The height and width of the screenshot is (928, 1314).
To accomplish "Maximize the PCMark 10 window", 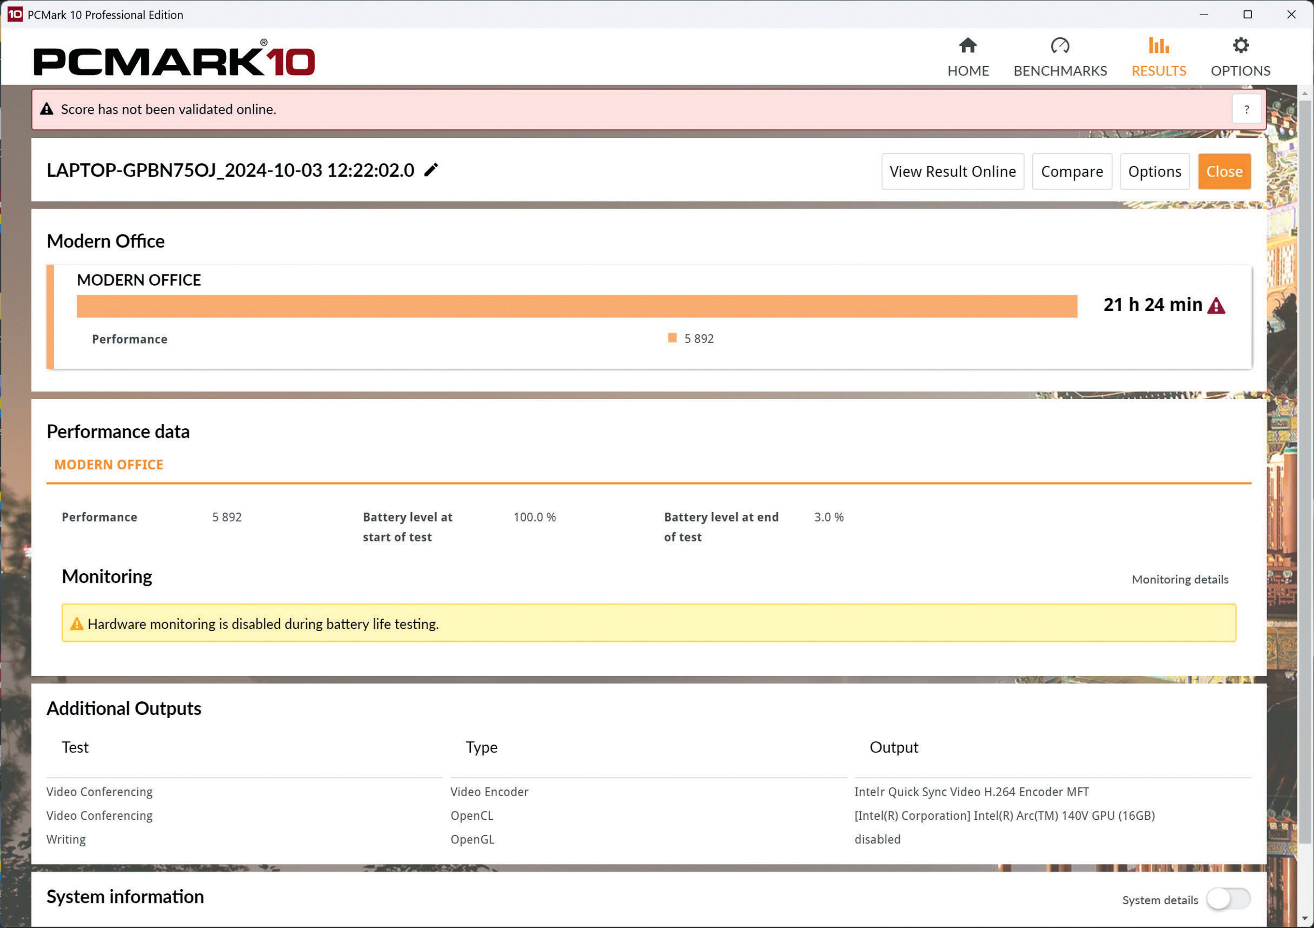I will (1248, 14).
